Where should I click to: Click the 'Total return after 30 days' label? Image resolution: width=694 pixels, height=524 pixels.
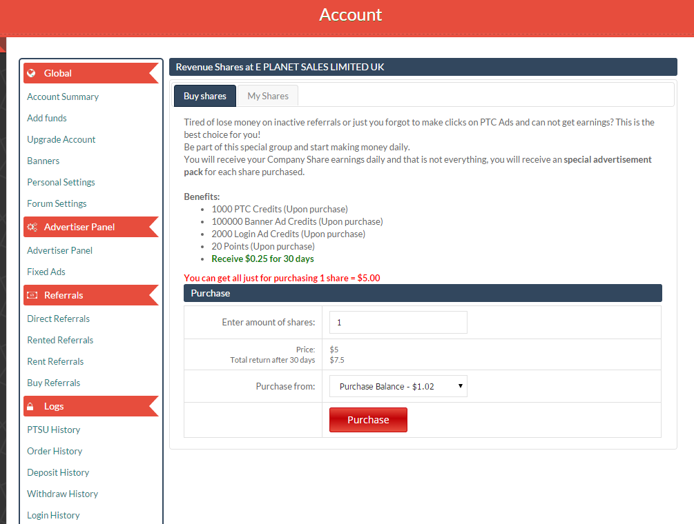tap(273, 360)
